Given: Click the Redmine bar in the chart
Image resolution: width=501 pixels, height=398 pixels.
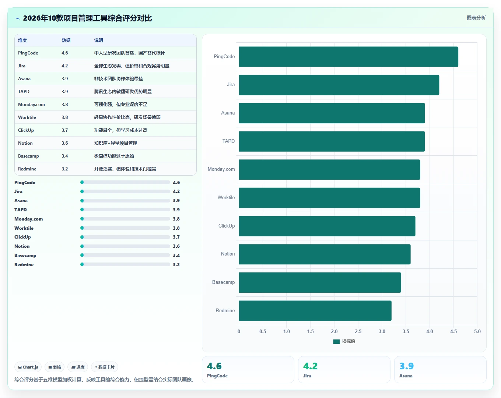Looking at the screenshot, I should pos(315,311).
